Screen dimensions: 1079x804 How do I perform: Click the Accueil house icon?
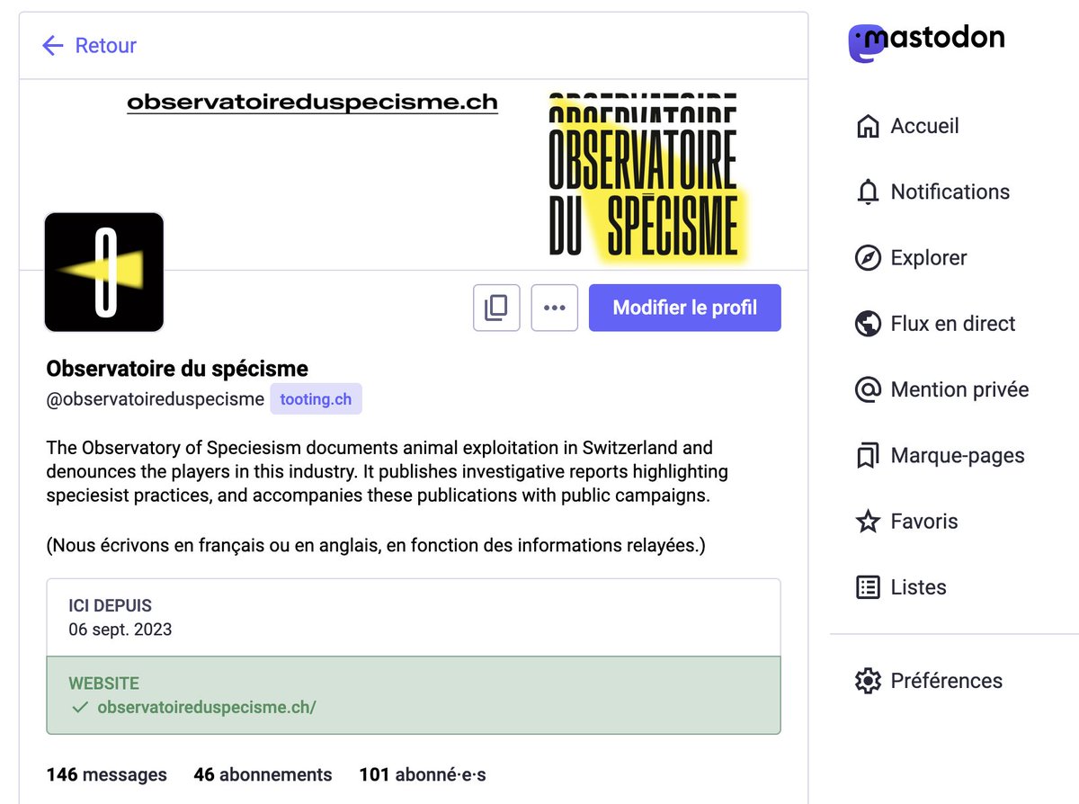point(868,126)
